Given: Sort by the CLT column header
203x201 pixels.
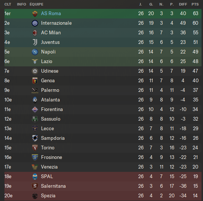Looking at the screenshot, I should [8, 4].
